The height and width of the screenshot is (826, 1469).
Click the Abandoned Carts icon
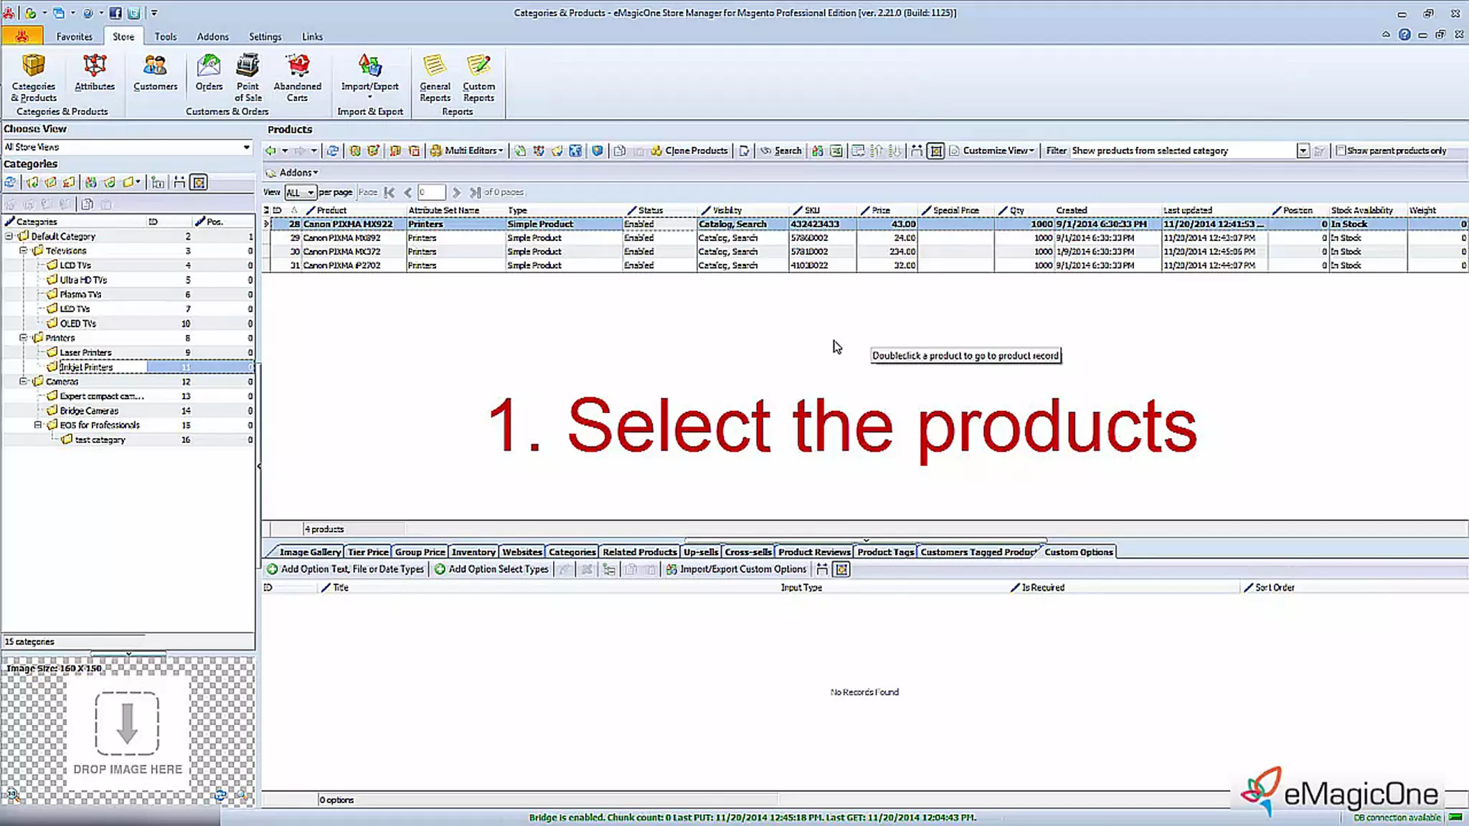297,76
